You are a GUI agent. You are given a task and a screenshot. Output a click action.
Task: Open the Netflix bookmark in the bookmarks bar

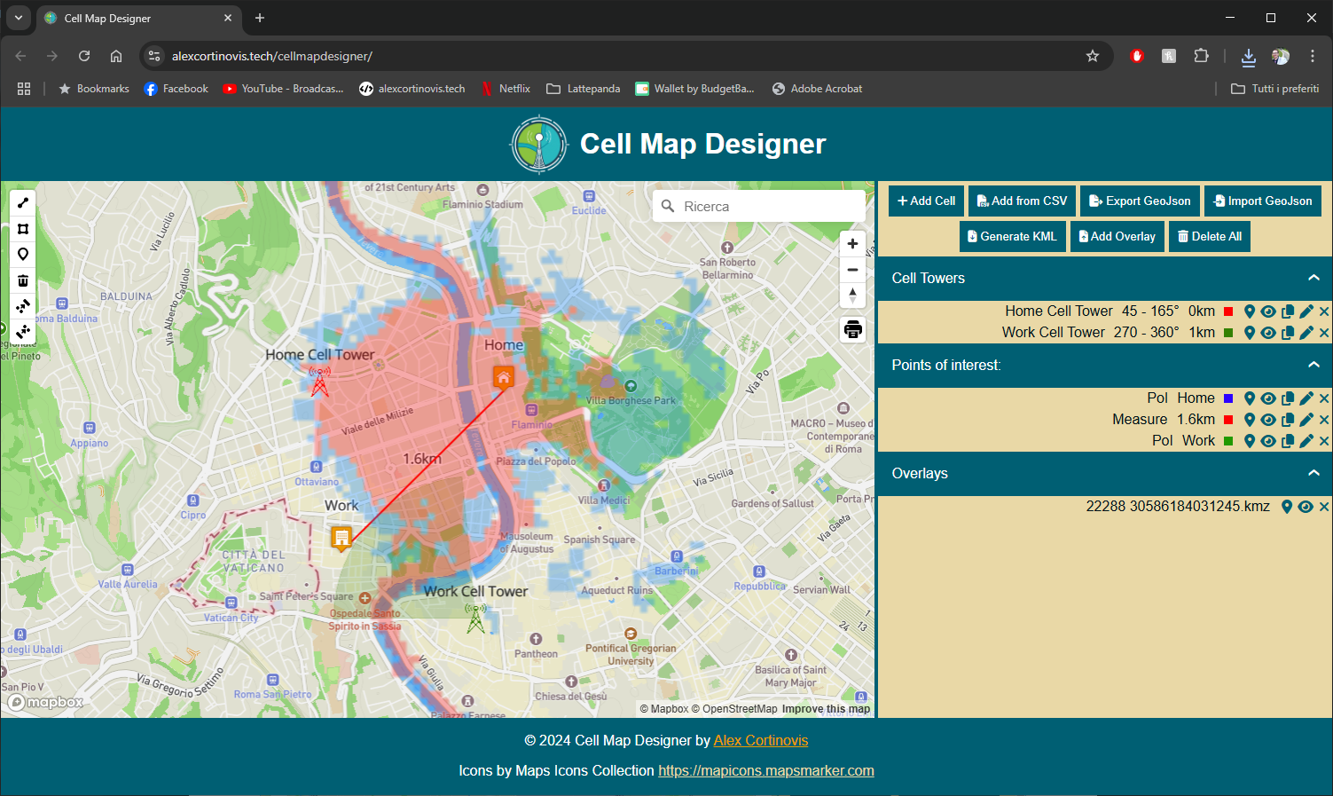tap(506, 88)
